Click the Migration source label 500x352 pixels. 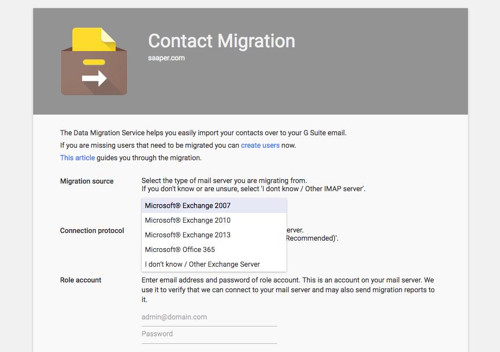(87, 181)
